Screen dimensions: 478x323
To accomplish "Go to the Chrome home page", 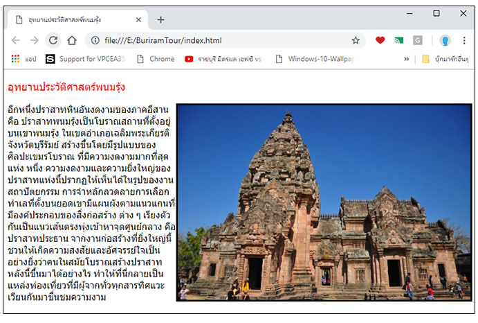I will 71,40.
